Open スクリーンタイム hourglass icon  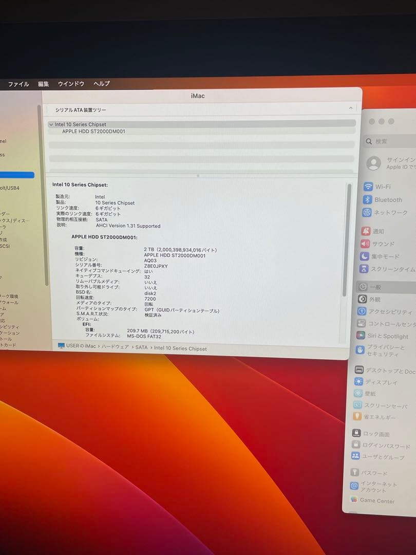coord(364,269)
